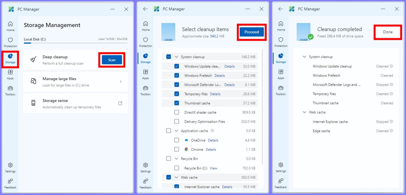Screen dimensions: 406x195
Task: Collapse Recycle Bin group chevron
Action: (176, 159)
